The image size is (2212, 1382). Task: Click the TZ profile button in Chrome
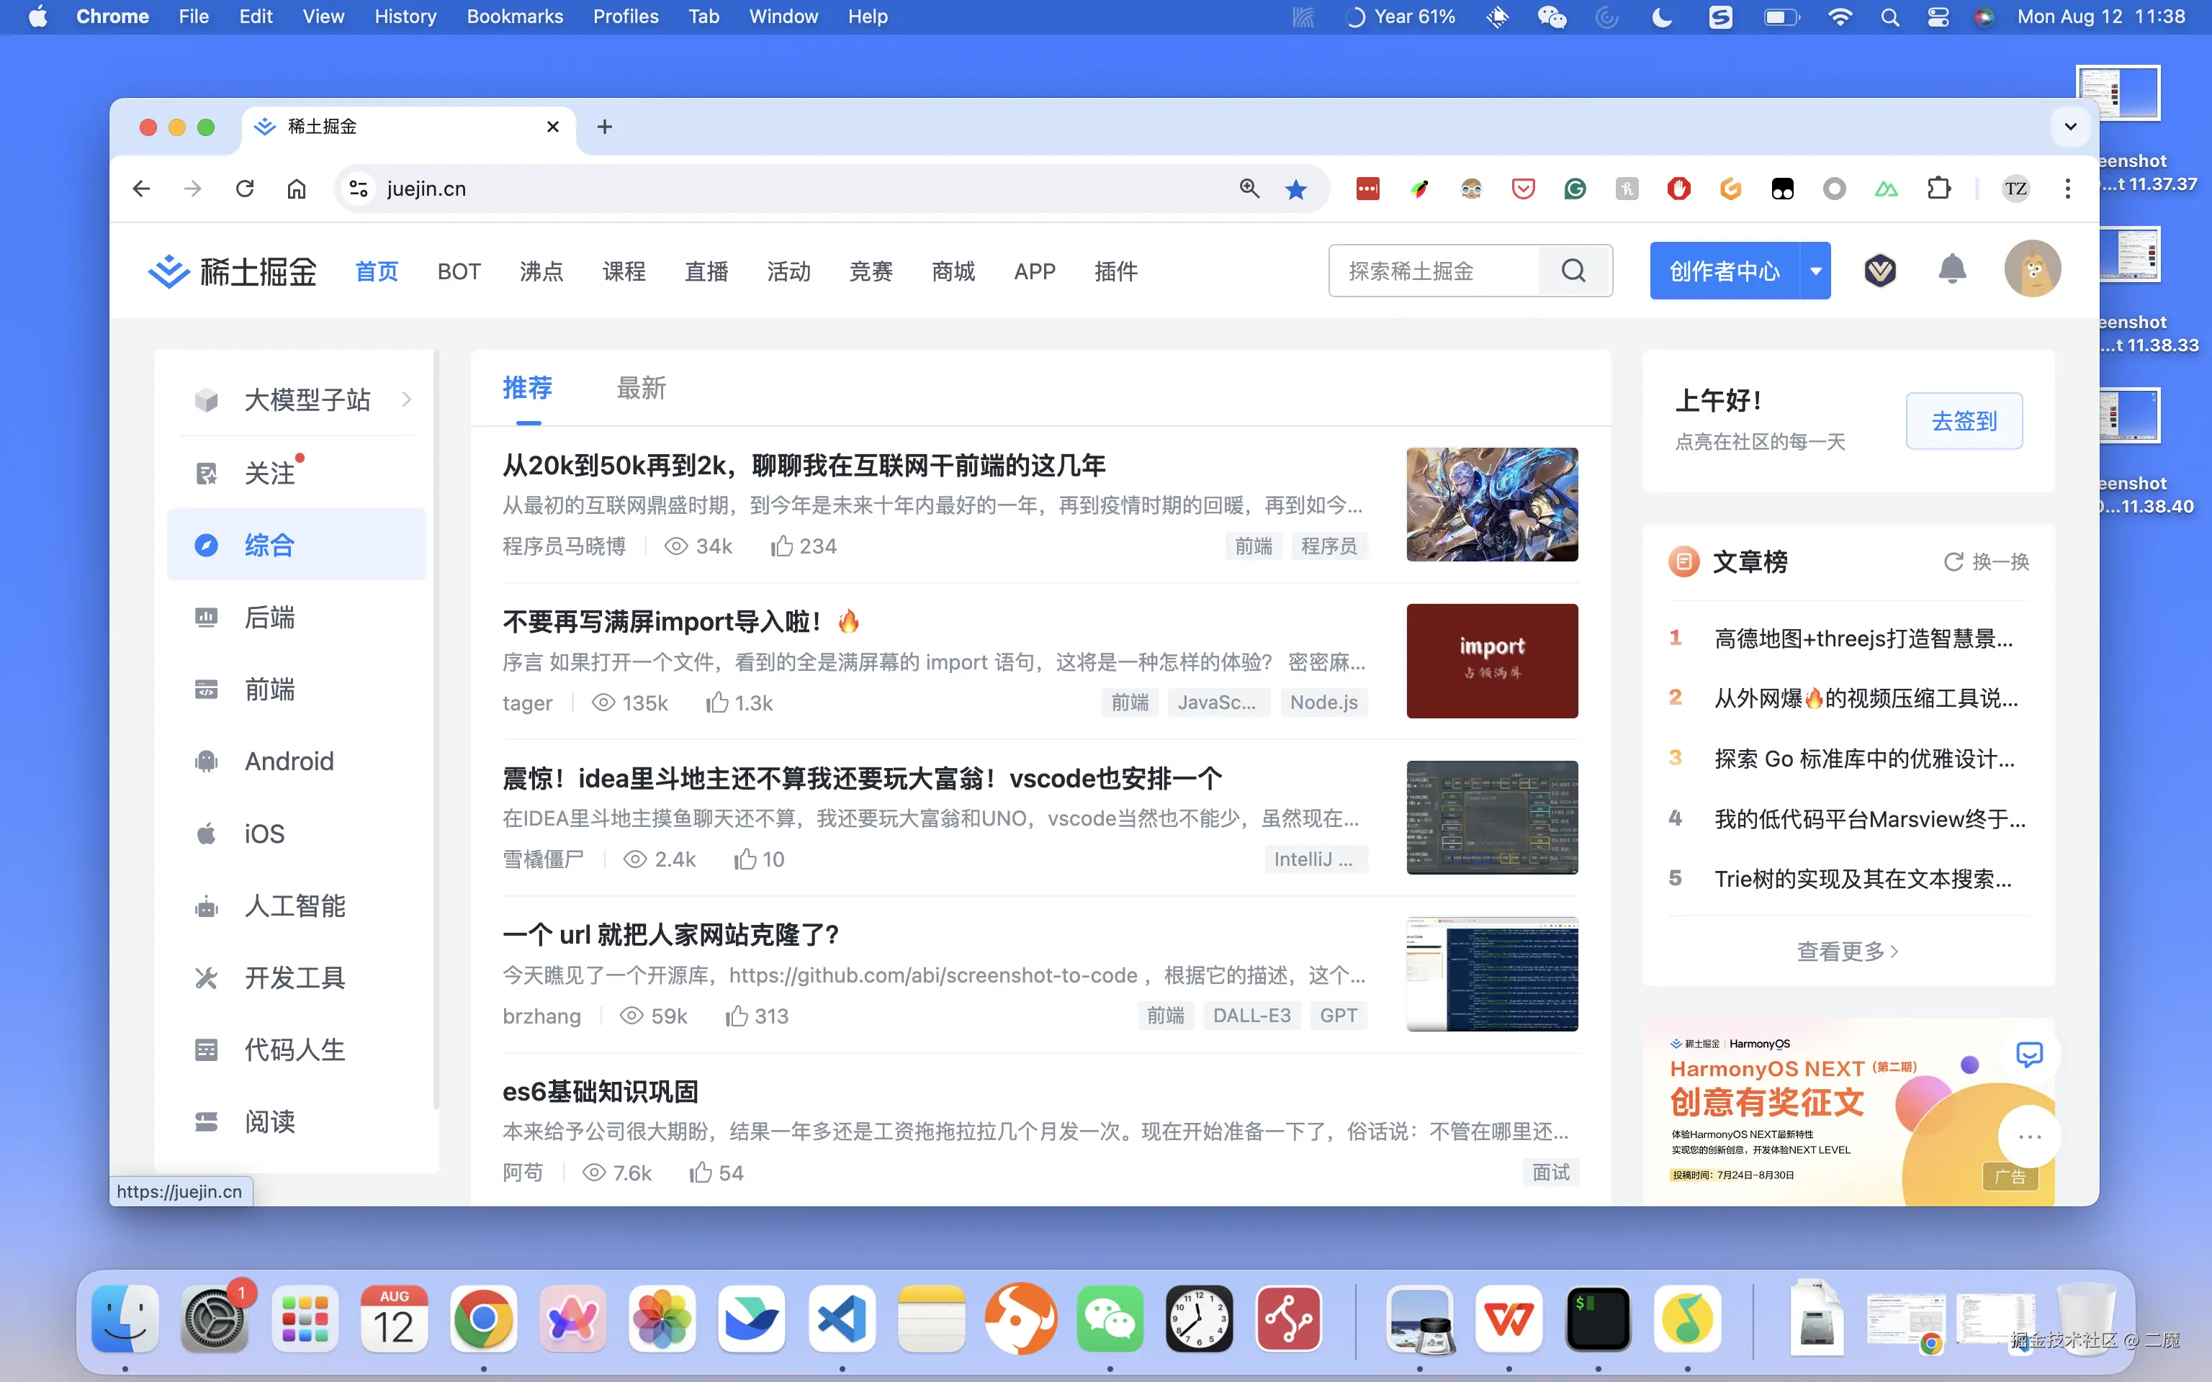(2015, 189)
